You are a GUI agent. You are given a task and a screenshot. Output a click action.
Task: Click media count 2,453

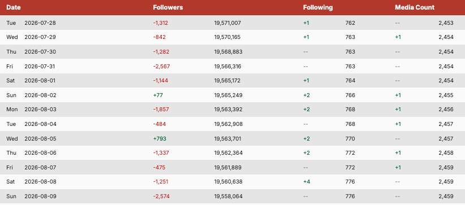click(446, 23)
